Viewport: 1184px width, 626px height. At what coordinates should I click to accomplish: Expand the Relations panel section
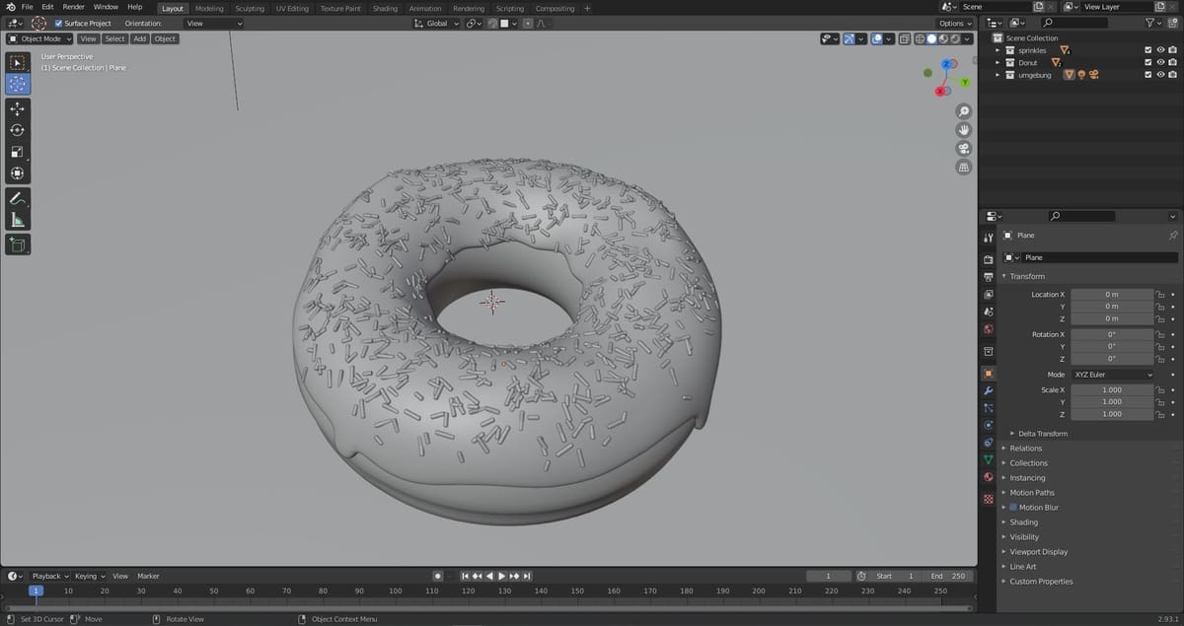pos(1025,449)
